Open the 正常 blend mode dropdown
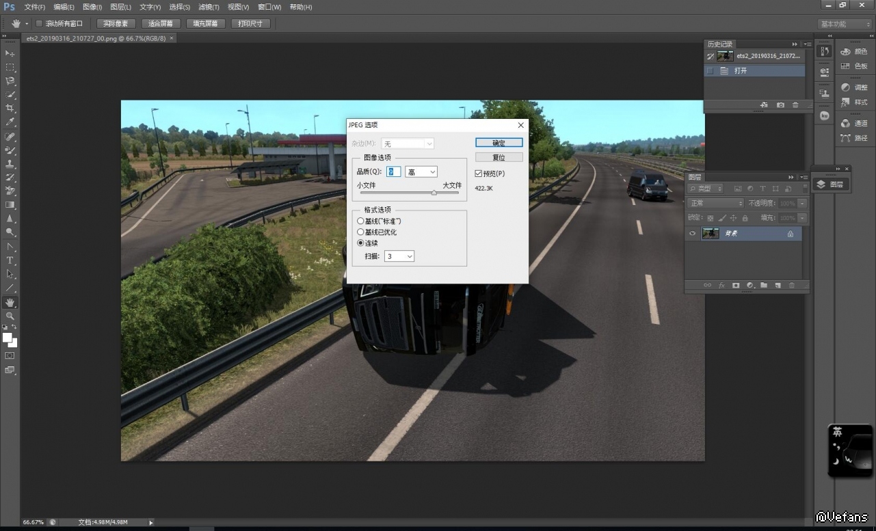Screen dimensions: 876x531 716,204
